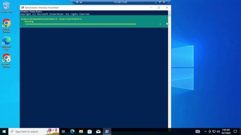This screenshot has width=241, height=135.
Task: Click the Windows Start button
Action: pyautogui.click(x=4, y=132)
